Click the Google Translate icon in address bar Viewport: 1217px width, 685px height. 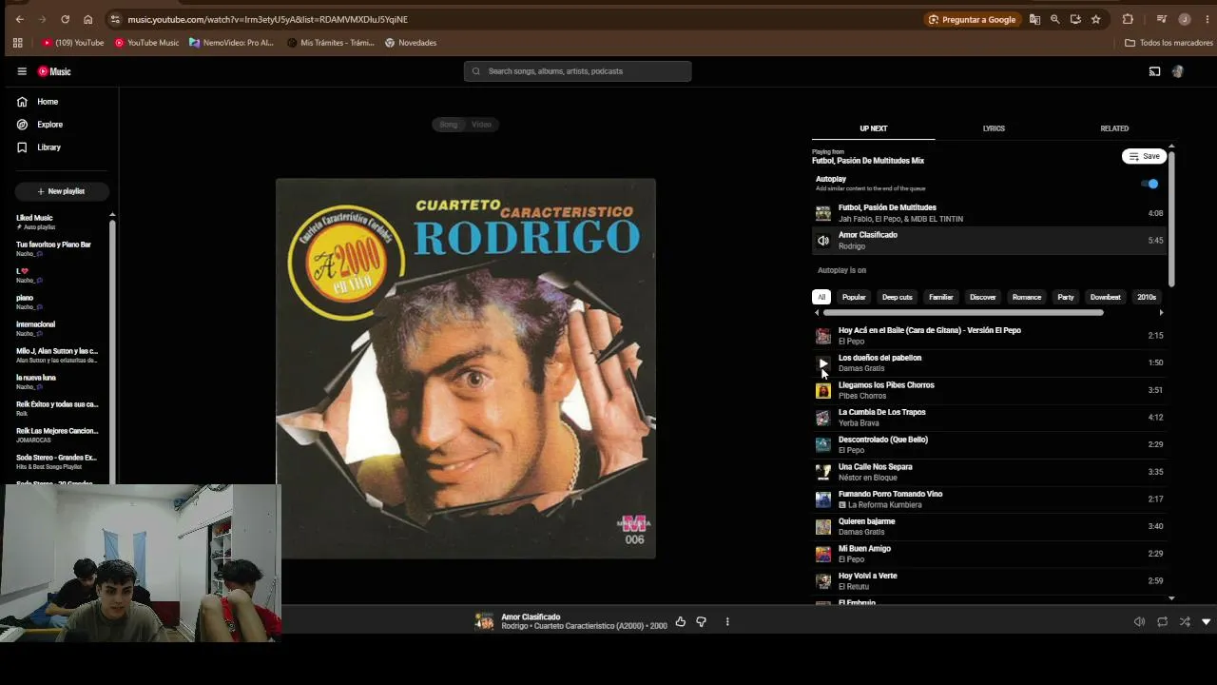1034,19
